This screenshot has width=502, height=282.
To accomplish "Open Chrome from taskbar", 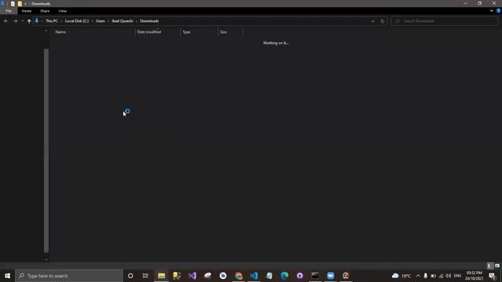I will click(x=238, y=276).
